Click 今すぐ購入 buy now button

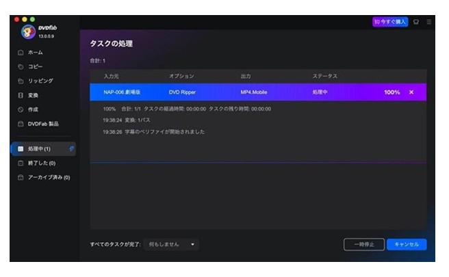(x=390, y=22)
